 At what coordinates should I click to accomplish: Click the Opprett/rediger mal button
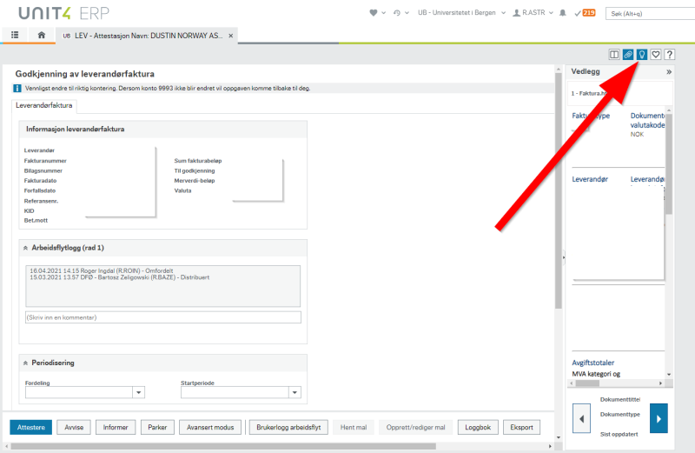point(415,427)
